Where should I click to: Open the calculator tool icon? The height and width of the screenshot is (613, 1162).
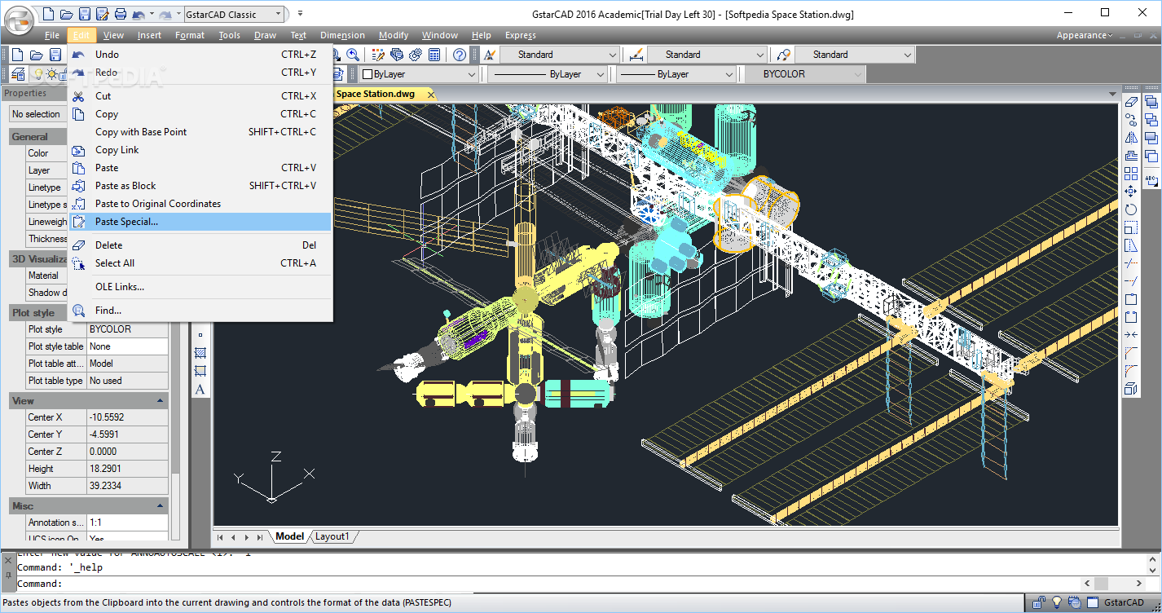click(x=434, y=55)
